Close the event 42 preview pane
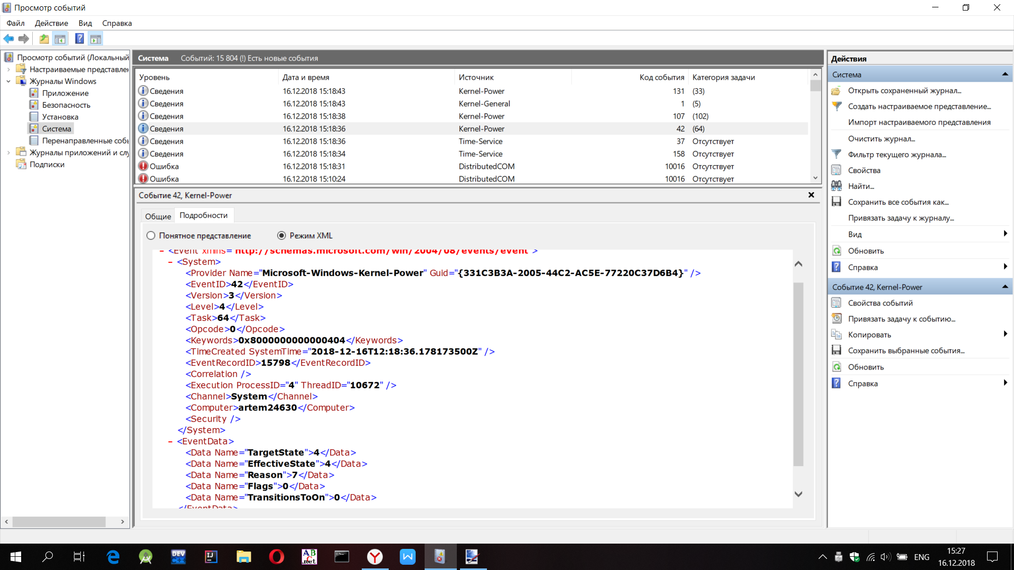The image size is (1014, 570). [x=811, y=195]
